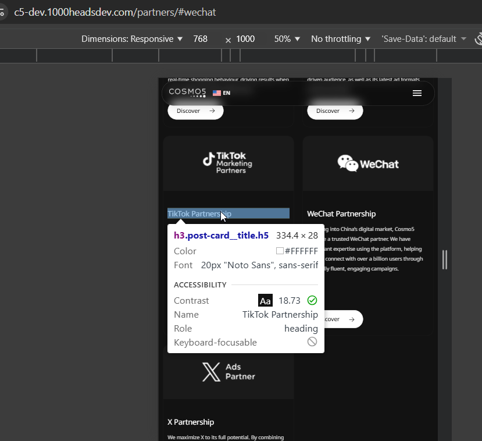Viewport: 482px width, 441px height.
Task: Click the h3.post-card__title.h5 selector text
Action: pyautogui.click(x=221, y=235)
